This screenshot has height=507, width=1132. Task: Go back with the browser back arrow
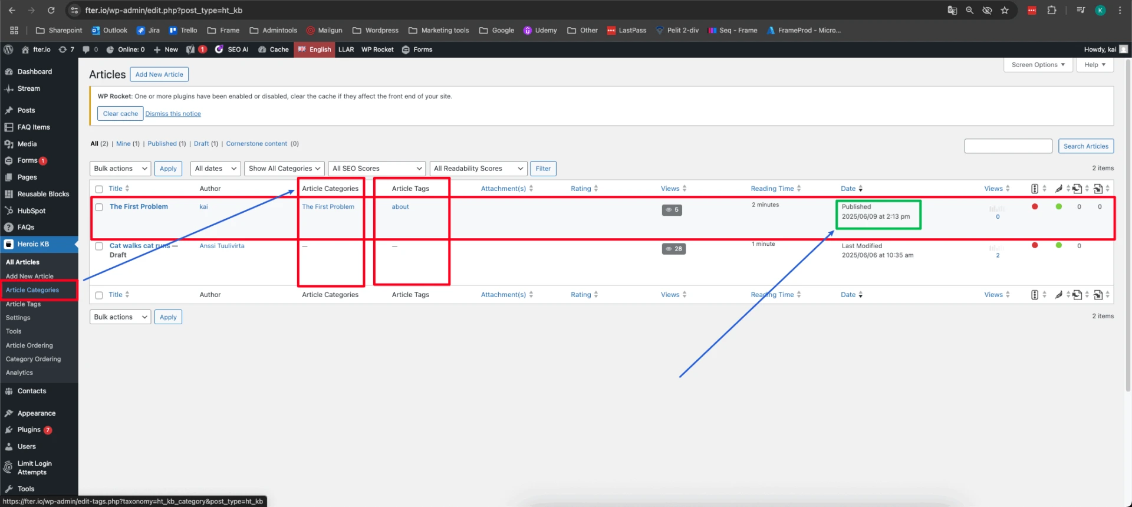tap(12, 10)
